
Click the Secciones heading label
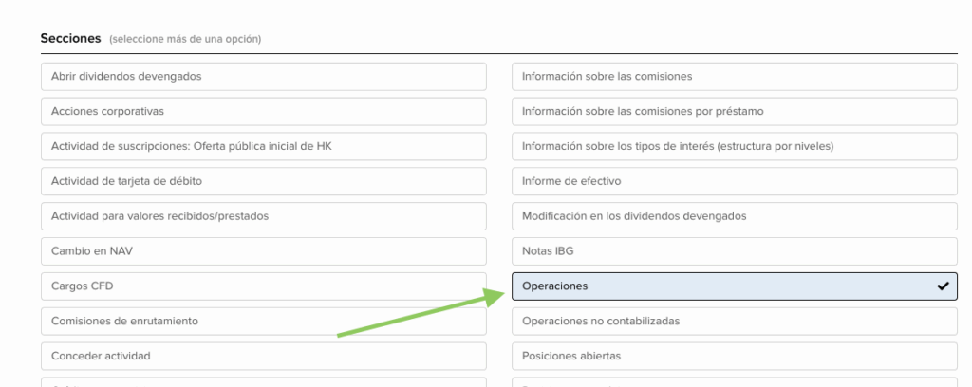click(70, 39)
